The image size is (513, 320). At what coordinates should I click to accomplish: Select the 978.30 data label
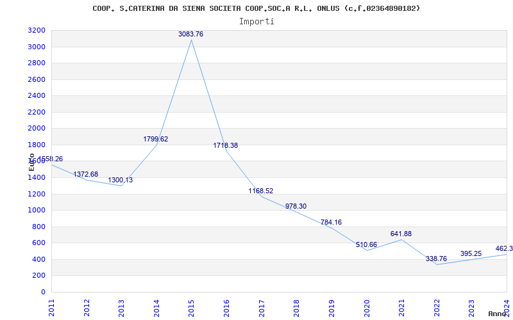coord(296,206)
